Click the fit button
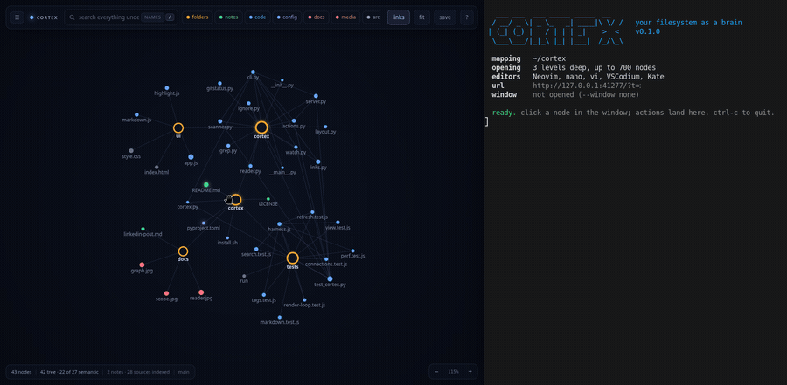The height and width of the screenshot is (385, 787). click(421, 17)
